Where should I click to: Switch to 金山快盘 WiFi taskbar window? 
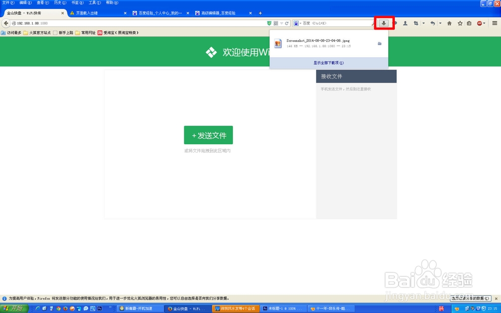coord(188,308)
